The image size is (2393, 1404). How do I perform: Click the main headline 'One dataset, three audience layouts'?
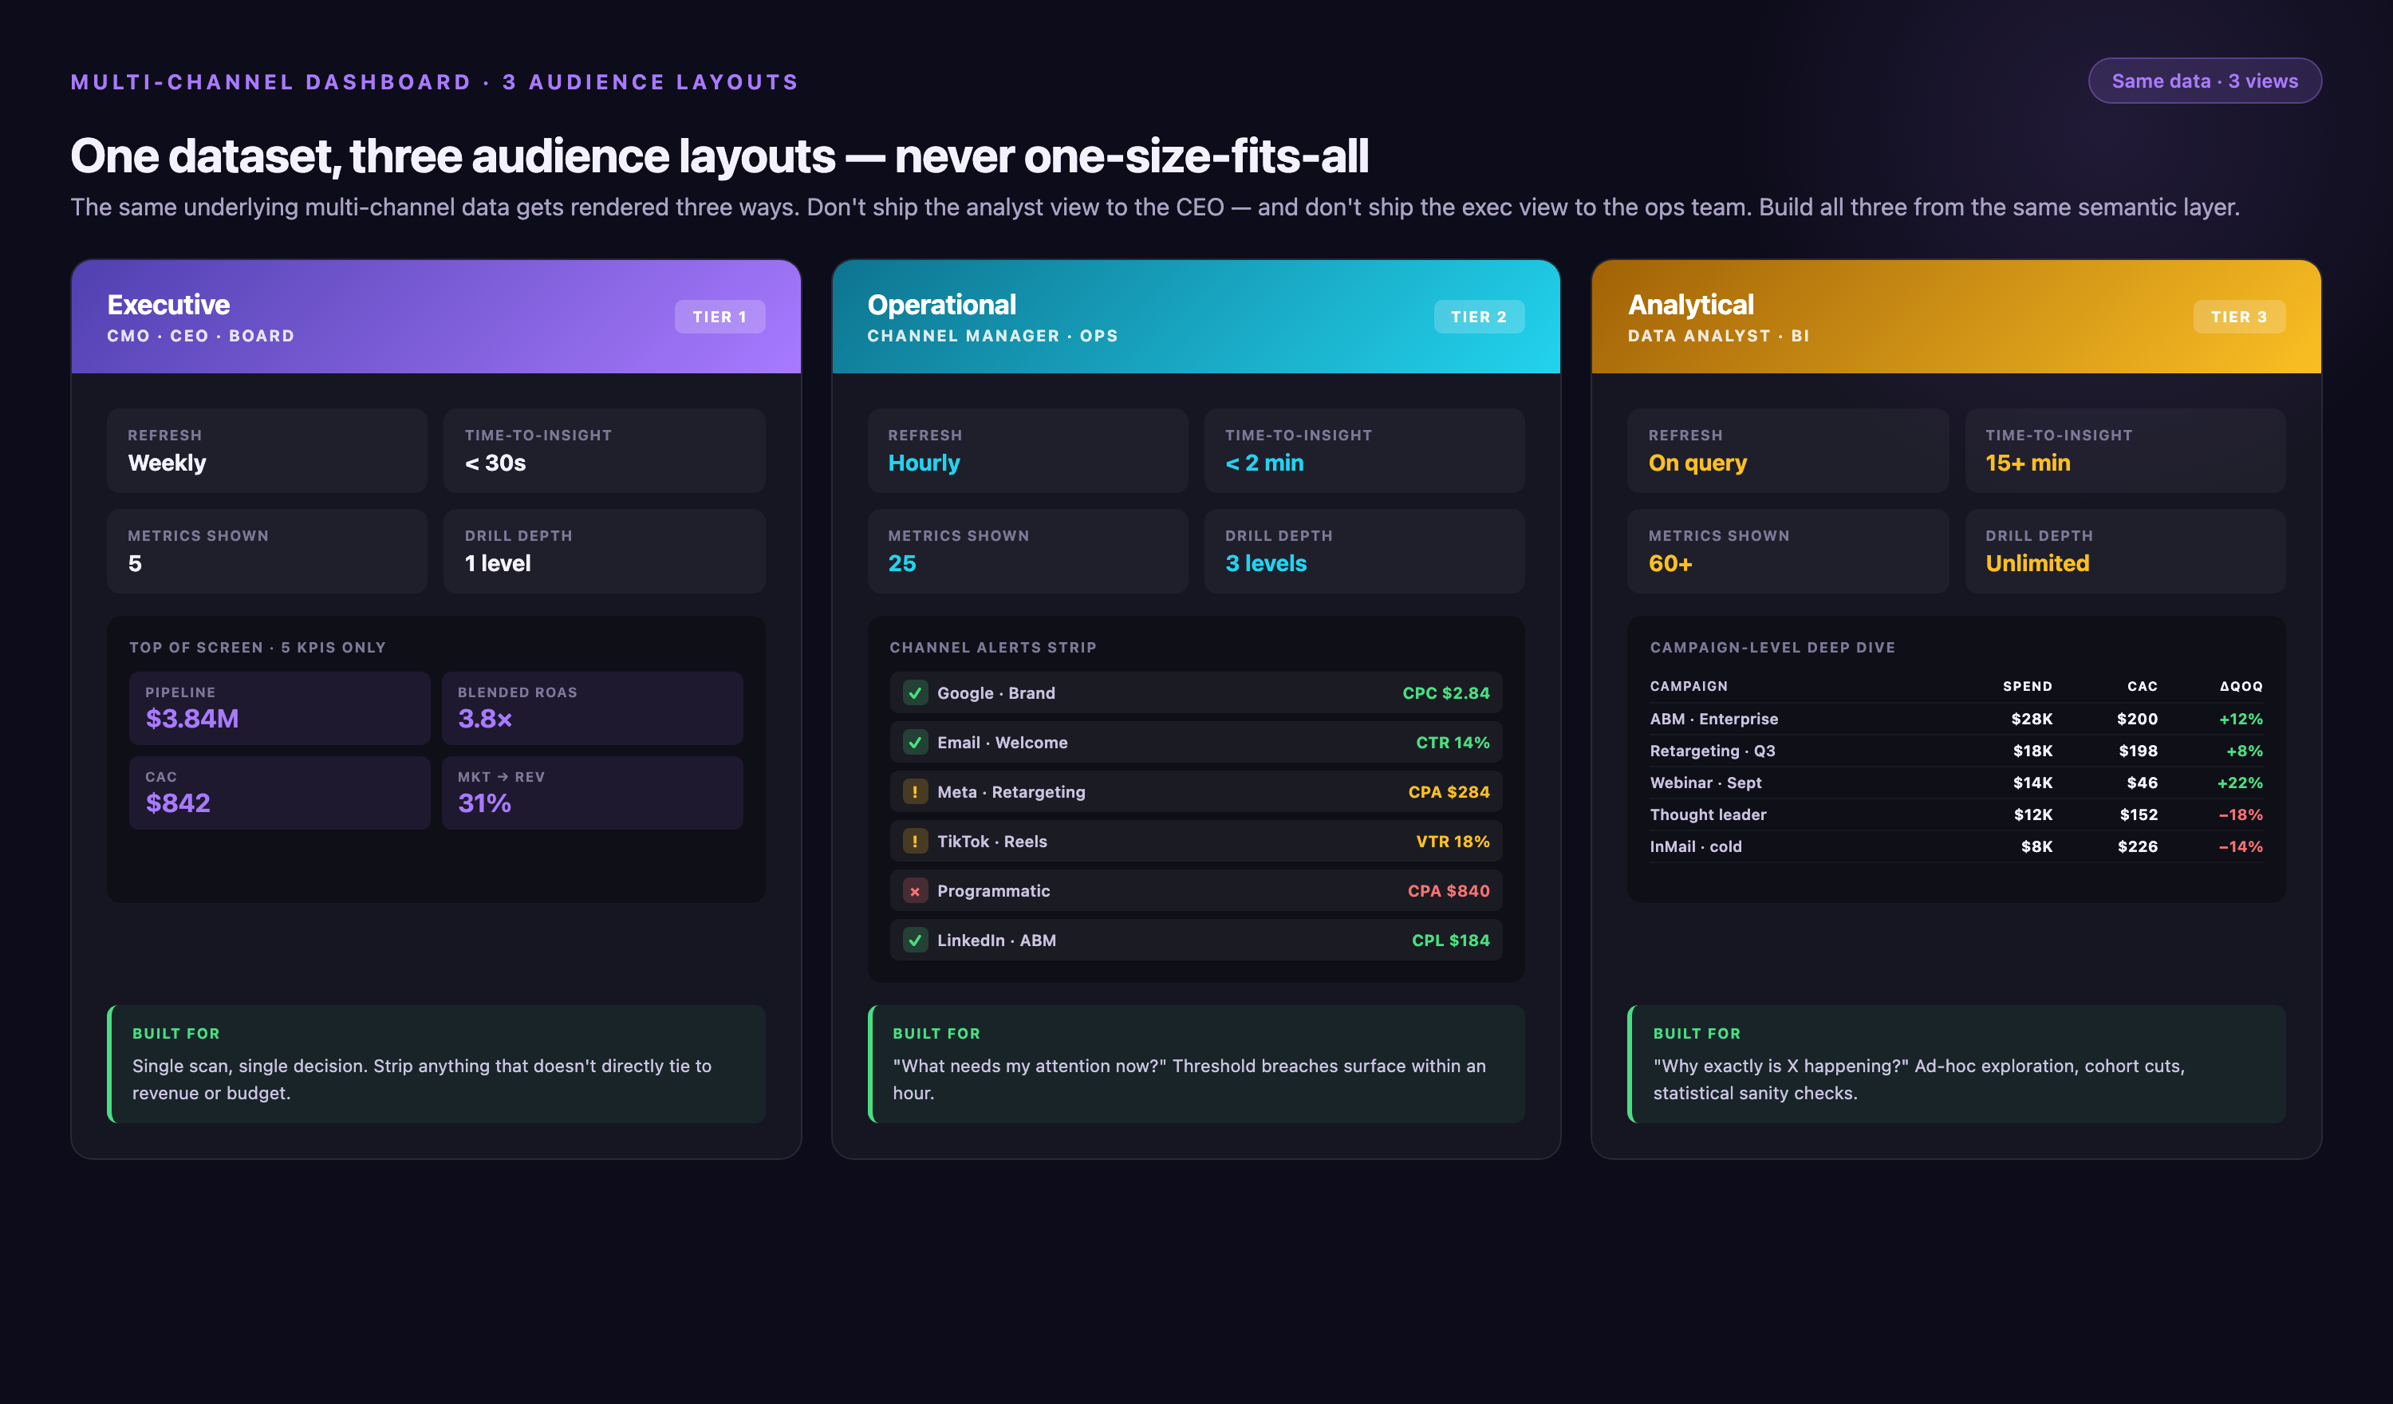(x=719, y=156)
